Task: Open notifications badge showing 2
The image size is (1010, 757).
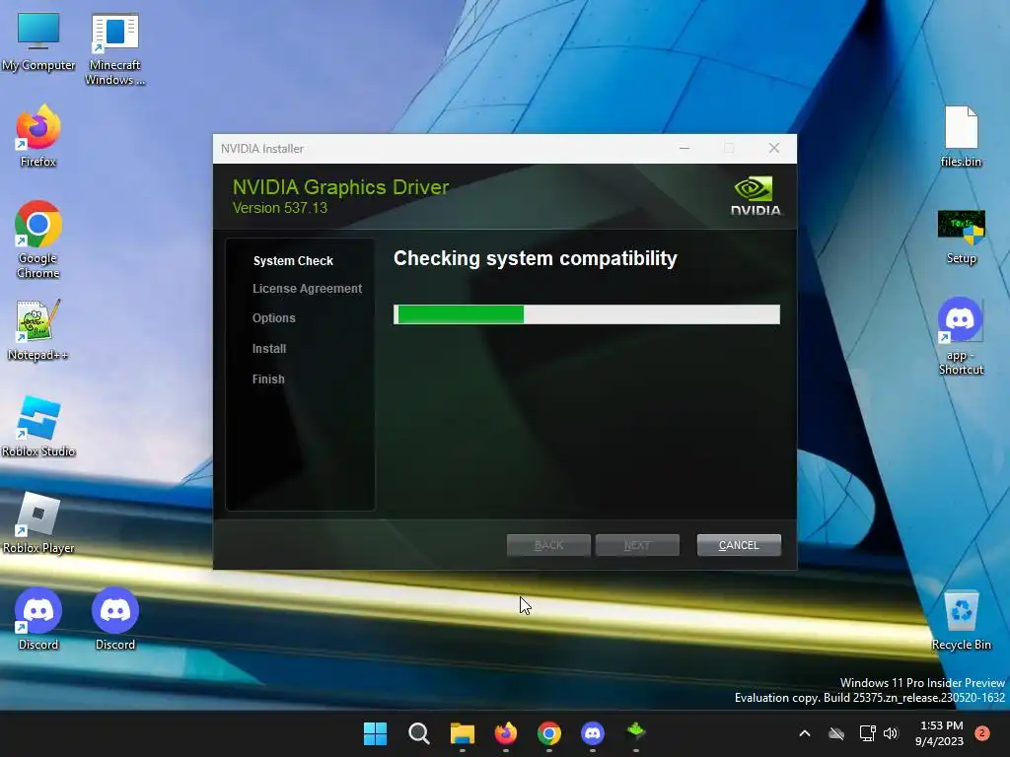Action: point(982,733)
